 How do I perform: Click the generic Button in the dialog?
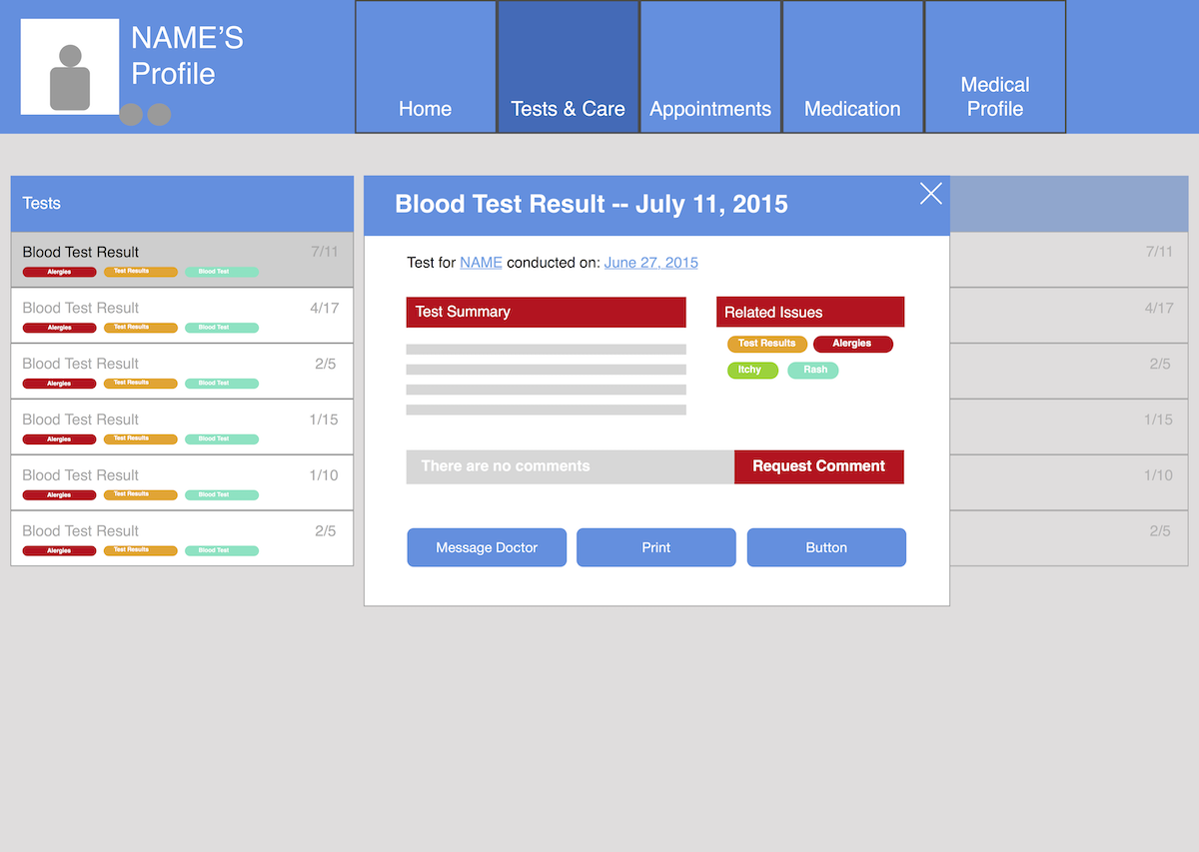pos(826,547)
